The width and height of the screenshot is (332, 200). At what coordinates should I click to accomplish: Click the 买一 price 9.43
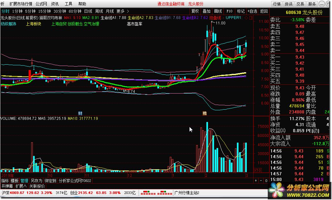300,57
